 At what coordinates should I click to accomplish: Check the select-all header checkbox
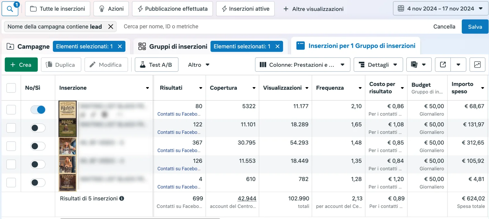11,88
